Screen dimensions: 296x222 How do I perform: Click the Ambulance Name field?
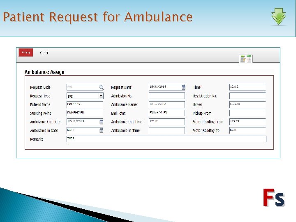(167, 104)
